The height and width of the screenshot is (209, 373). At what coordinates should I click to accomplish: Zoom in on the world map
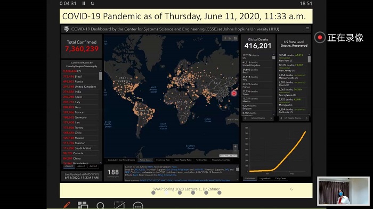235,147
